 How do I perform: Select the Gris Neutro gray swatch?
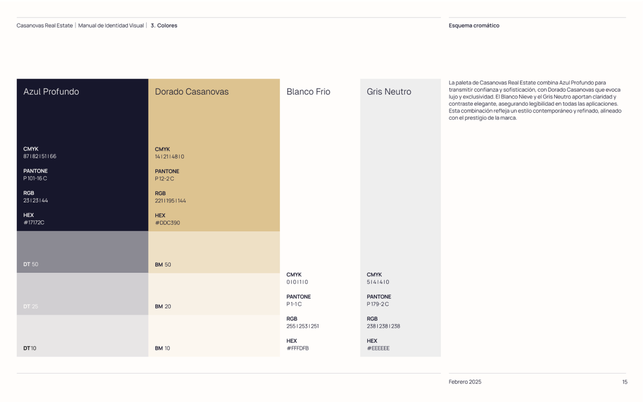pyautogui.click(x=400, y=218)
